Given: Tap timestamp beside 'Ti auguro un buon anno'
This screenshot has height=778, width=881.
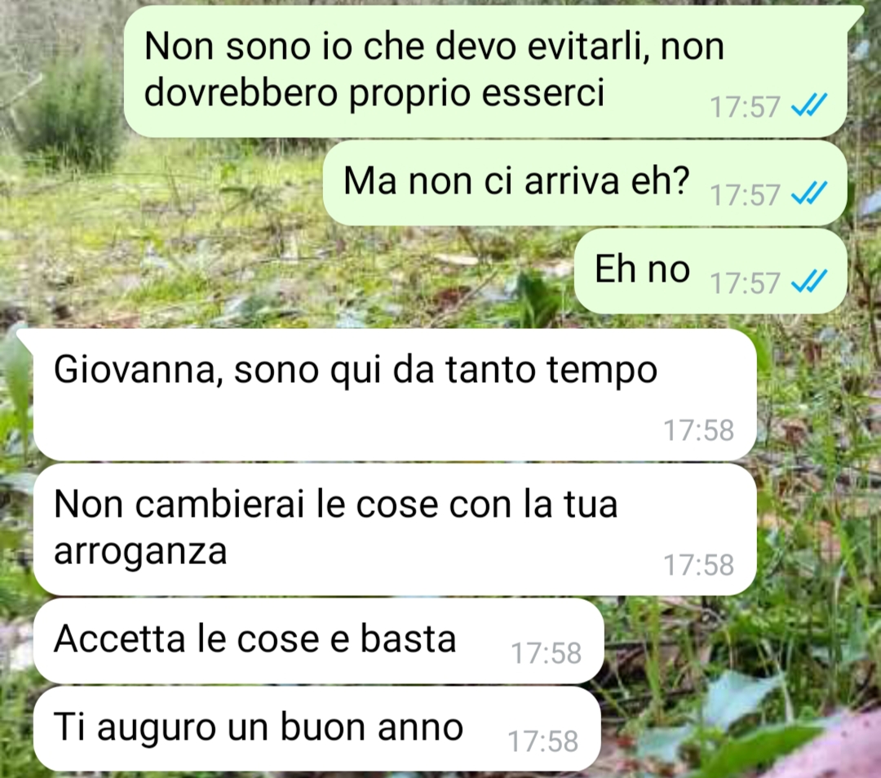Looking at the screenshot, I should tap(542, 741).
